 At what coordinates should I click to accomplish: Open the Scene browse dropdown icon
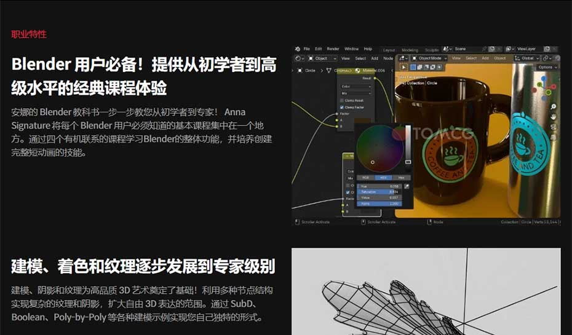tap(448, 49)
